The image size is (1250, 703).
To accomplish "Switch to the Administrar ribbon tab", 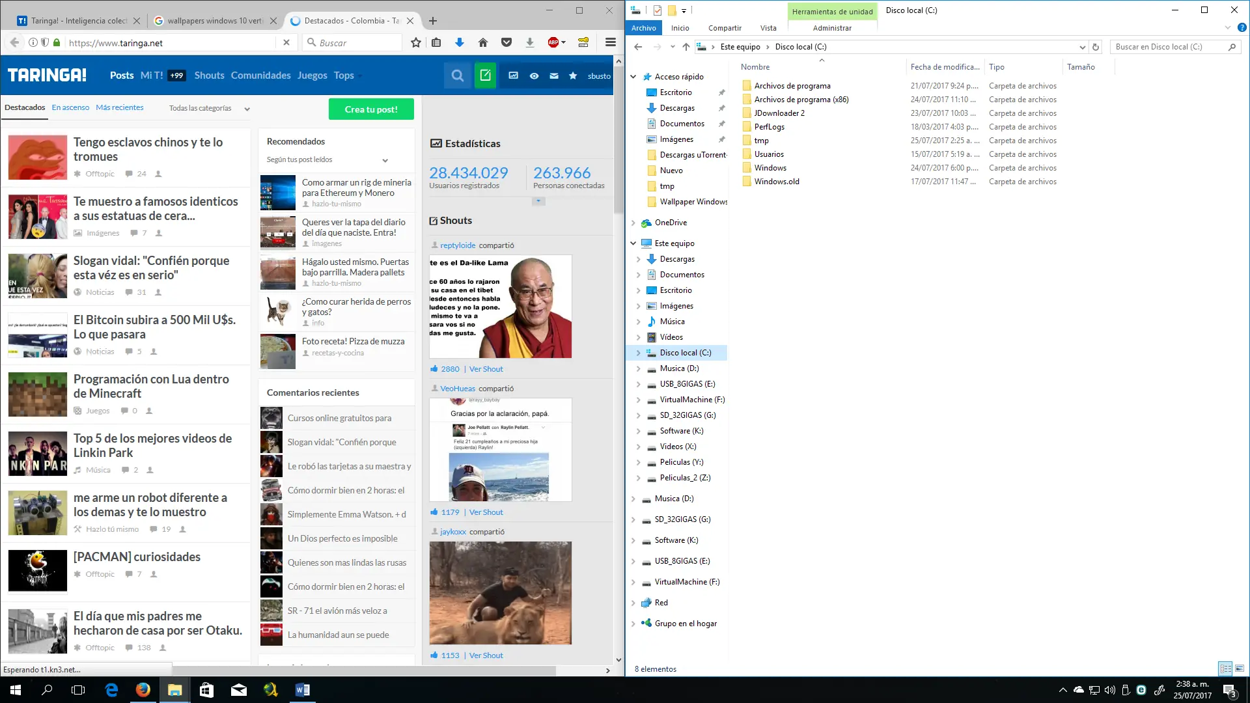I will pyautogui.click(x=832, y=28).
